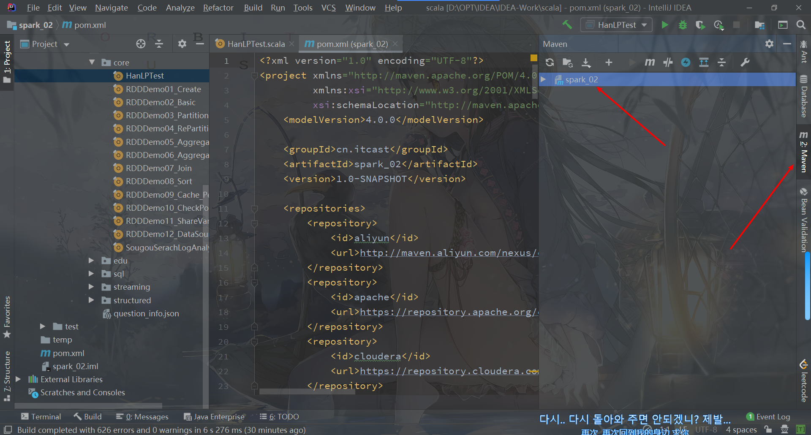
Task: Expand the spark_02 Maven project node
Action: [544, 79]
